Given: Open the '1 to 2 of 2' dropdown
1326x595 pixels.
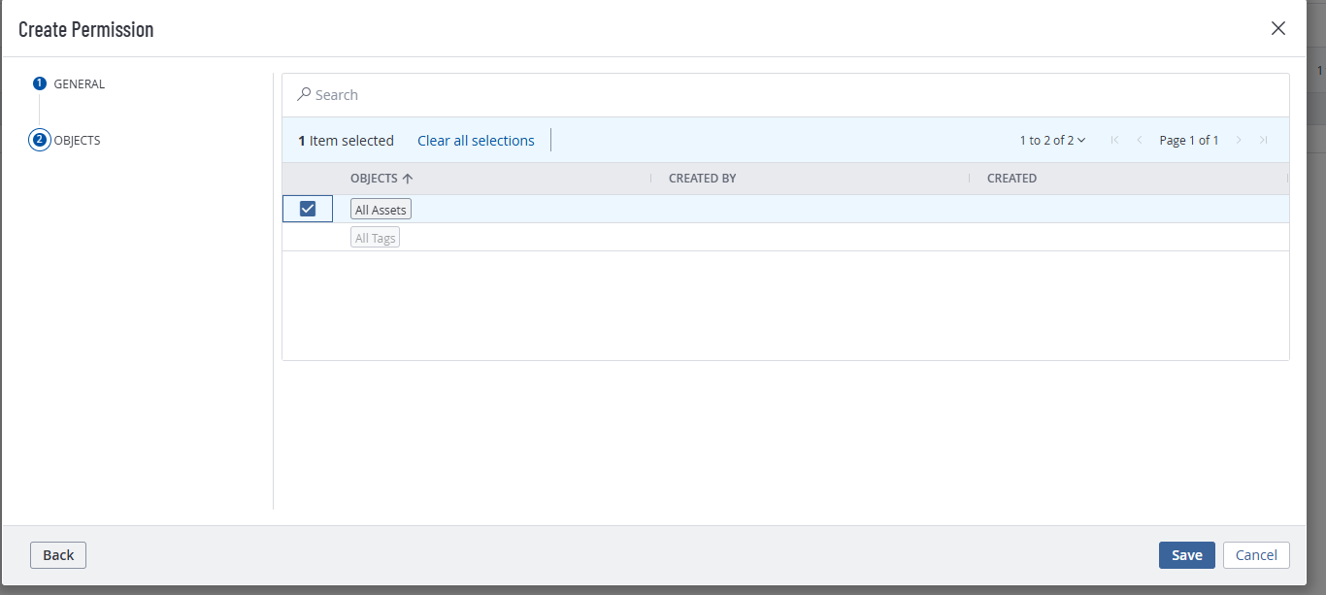Looking at the screenshot, I should pos(1052,141).
